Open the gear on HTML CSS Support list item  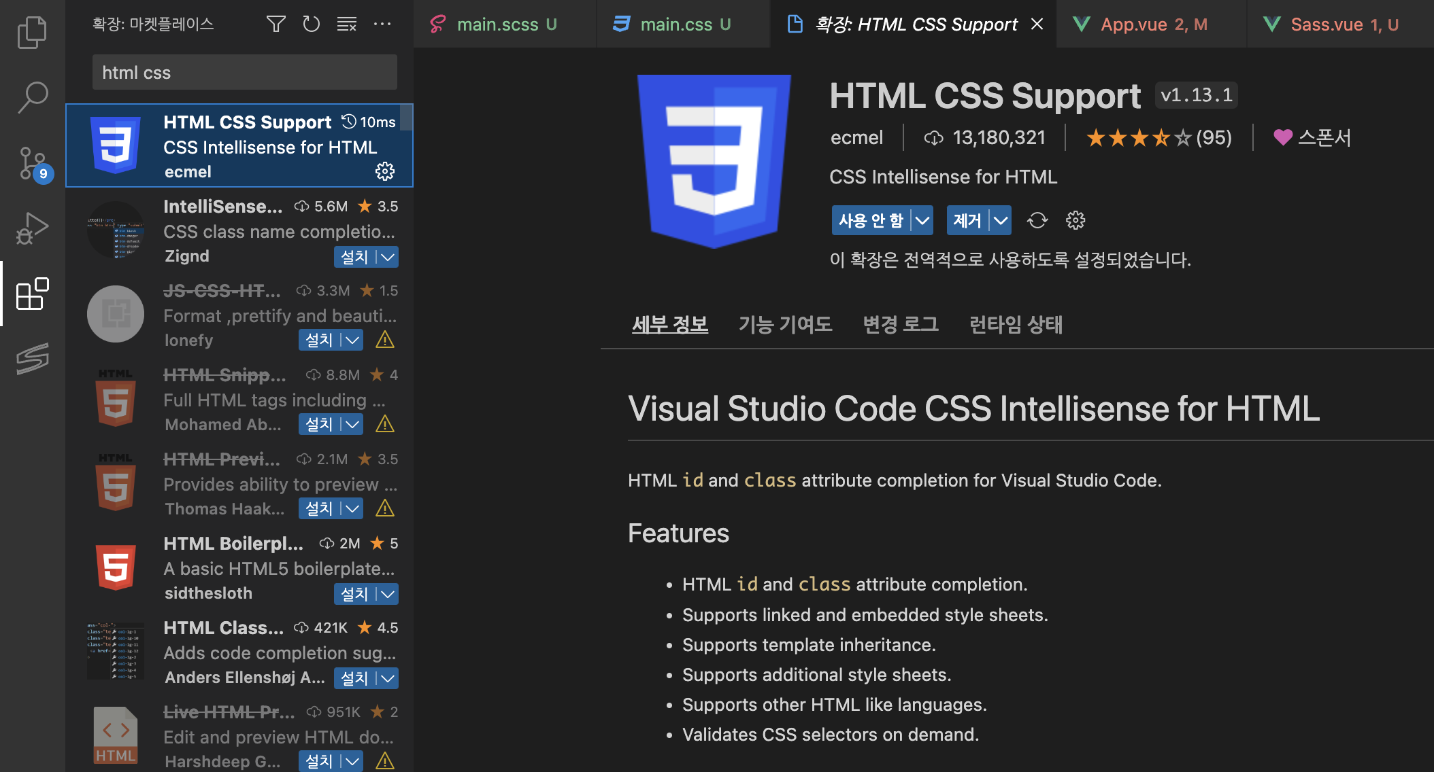point(385,171)
